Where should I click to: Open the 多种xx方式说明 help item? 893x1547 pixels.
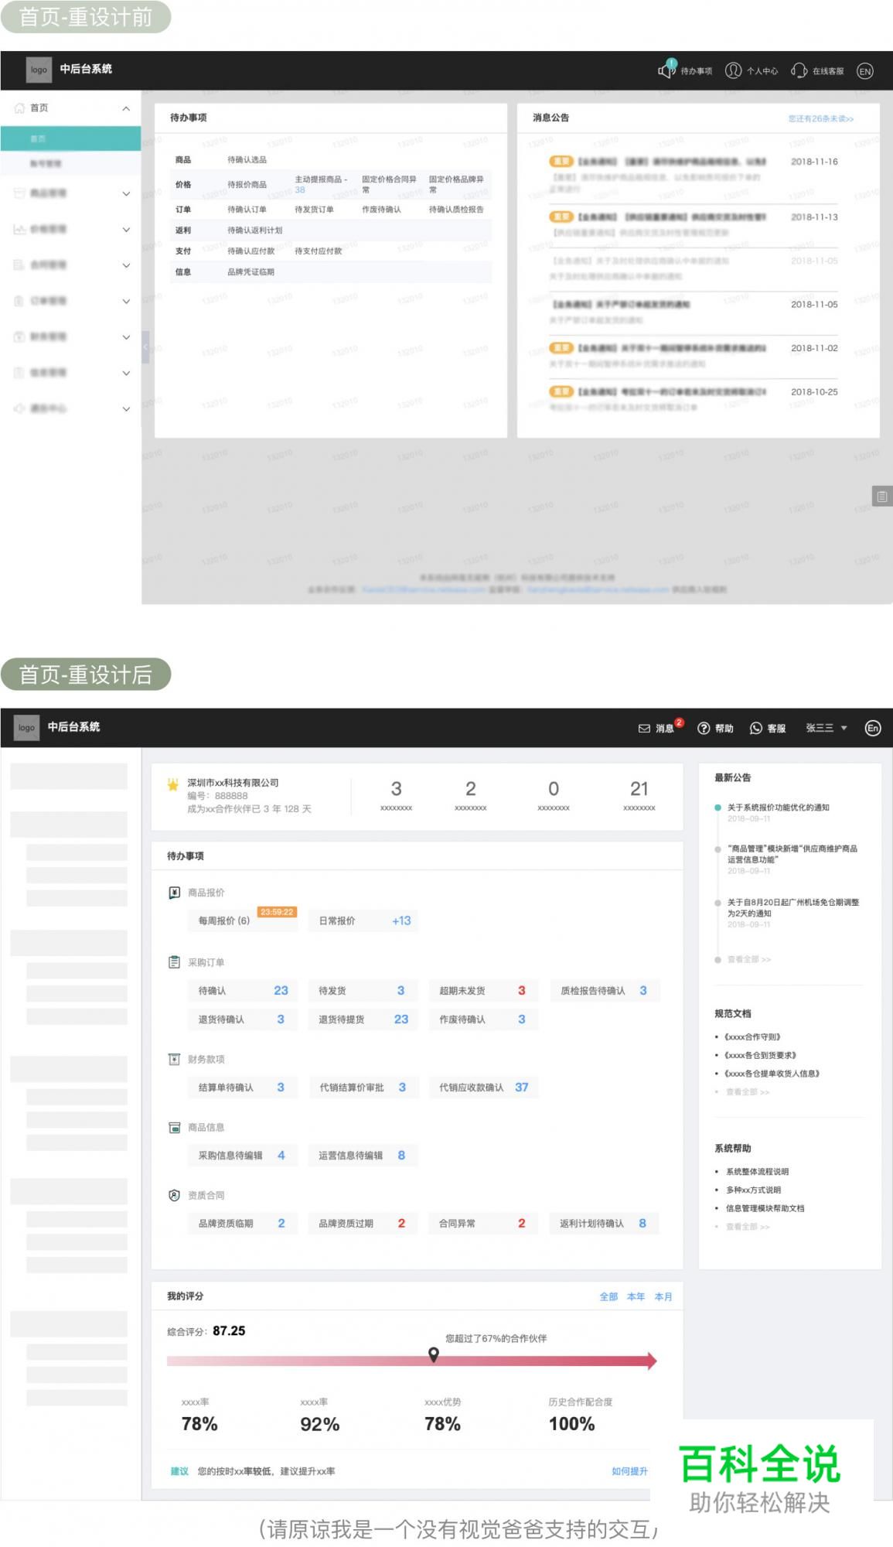pos(753,1190)
